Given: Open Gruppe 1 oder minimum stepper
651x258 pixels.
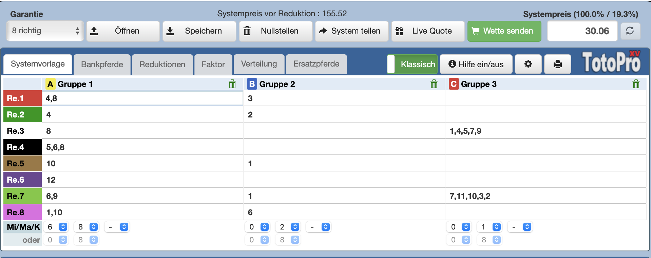Looking at the screenshot, I should pyautogui.click(x=56, y=240).
